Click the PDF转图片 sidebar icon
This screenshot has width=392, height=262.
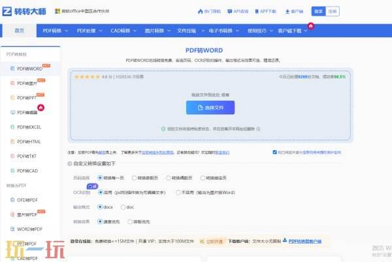tap(12, 83)
